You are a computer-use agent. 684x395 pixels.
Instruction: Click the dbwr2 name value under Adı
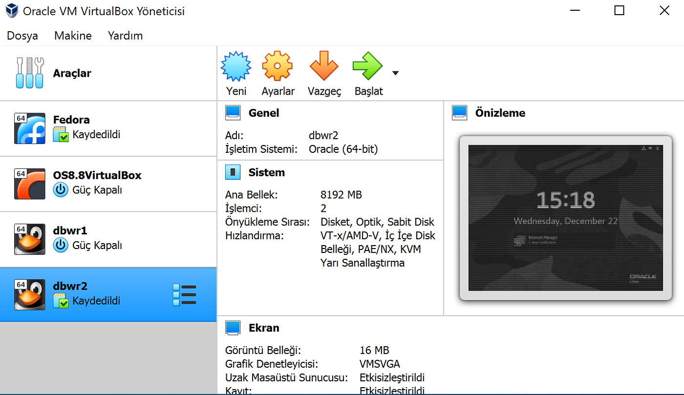tap(324, 135)
